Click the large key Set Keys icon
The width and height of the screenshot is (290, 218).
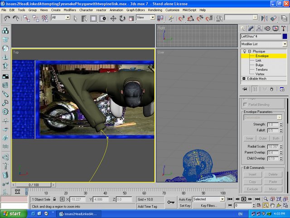(x=171, y=202)
